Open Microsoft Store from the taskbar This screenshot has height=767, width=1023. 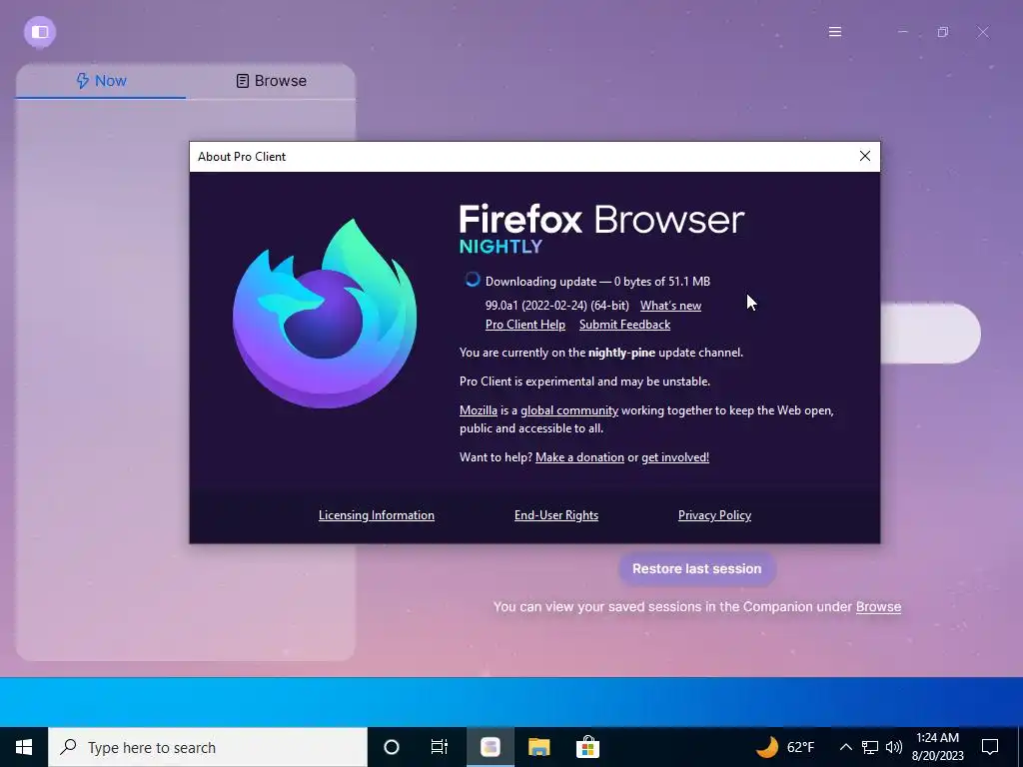[x=587, y=747]
